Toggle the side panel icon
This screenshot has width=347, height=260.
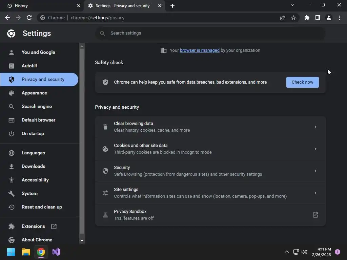(318, 18)
